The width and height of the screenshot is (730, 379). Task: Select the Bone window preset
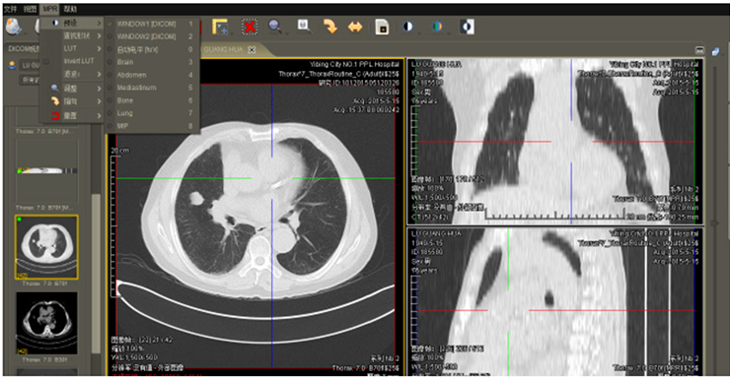(152, 100)
